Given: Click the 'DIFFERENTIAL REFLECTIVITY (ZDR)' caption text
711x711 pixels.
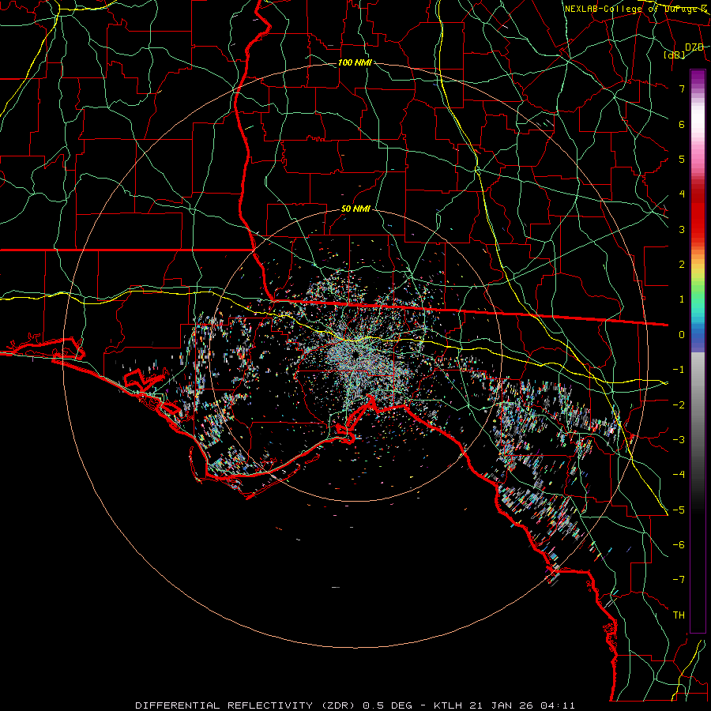Looking at the screenshot, I should click(246, 705).
